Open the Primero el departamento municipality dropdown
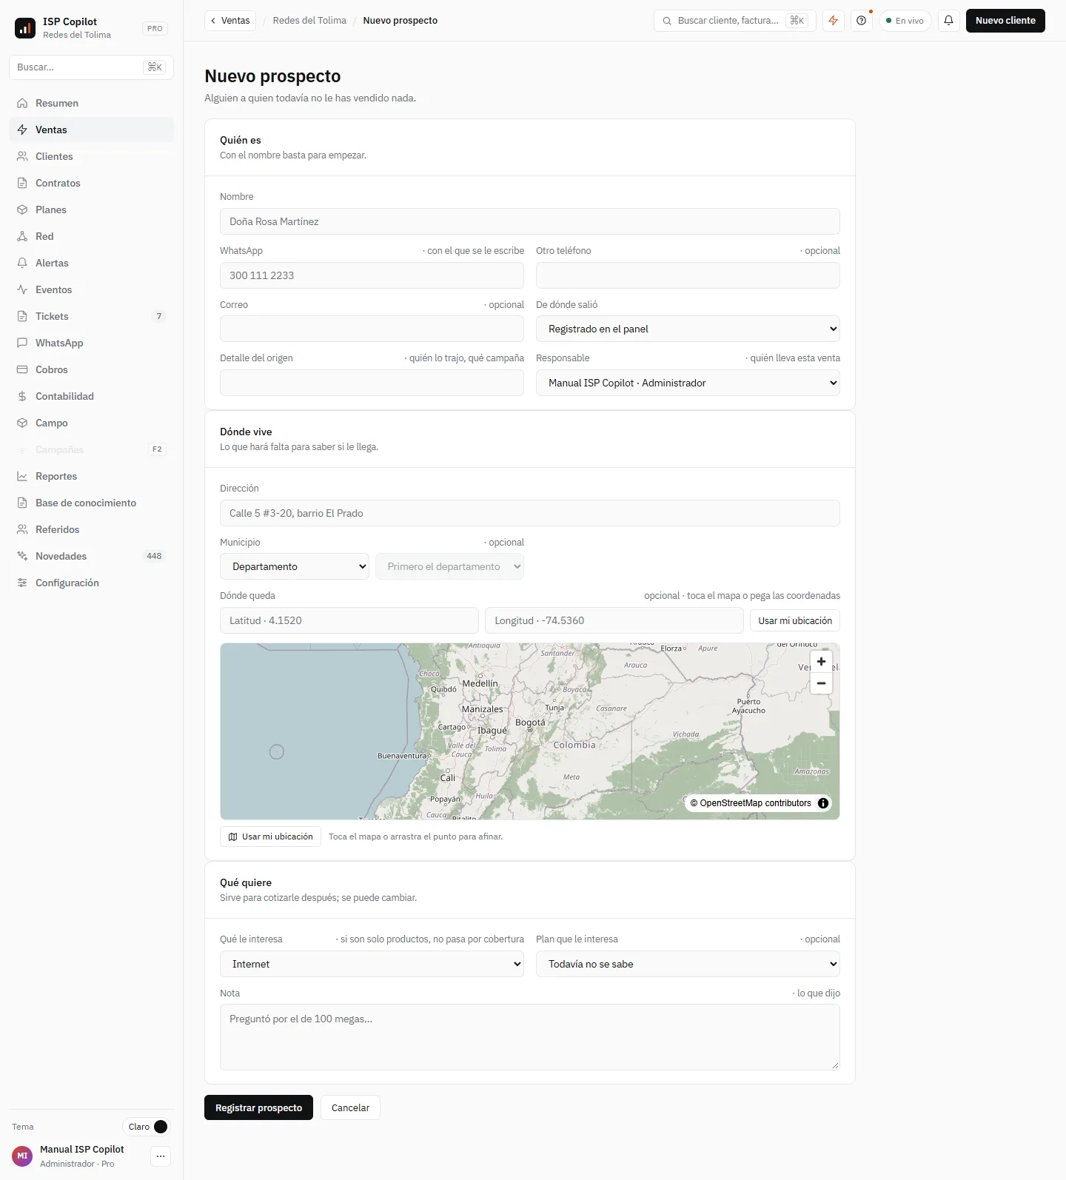1066x1180 pixels. pos(449,566)
